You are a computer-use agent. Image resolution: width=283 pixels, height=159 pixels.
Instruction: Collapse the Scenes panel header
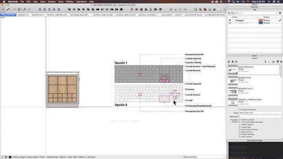point(255,58)
